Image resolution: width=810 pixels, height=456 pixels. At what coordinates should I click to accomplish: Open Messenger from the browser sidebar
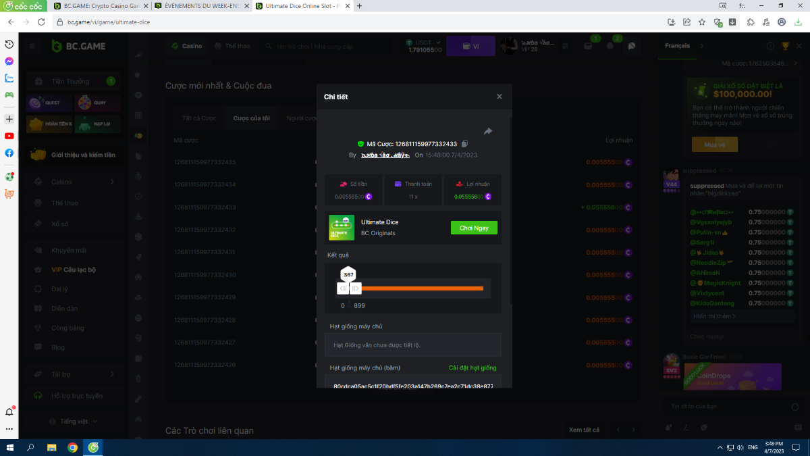coord(9,61)
